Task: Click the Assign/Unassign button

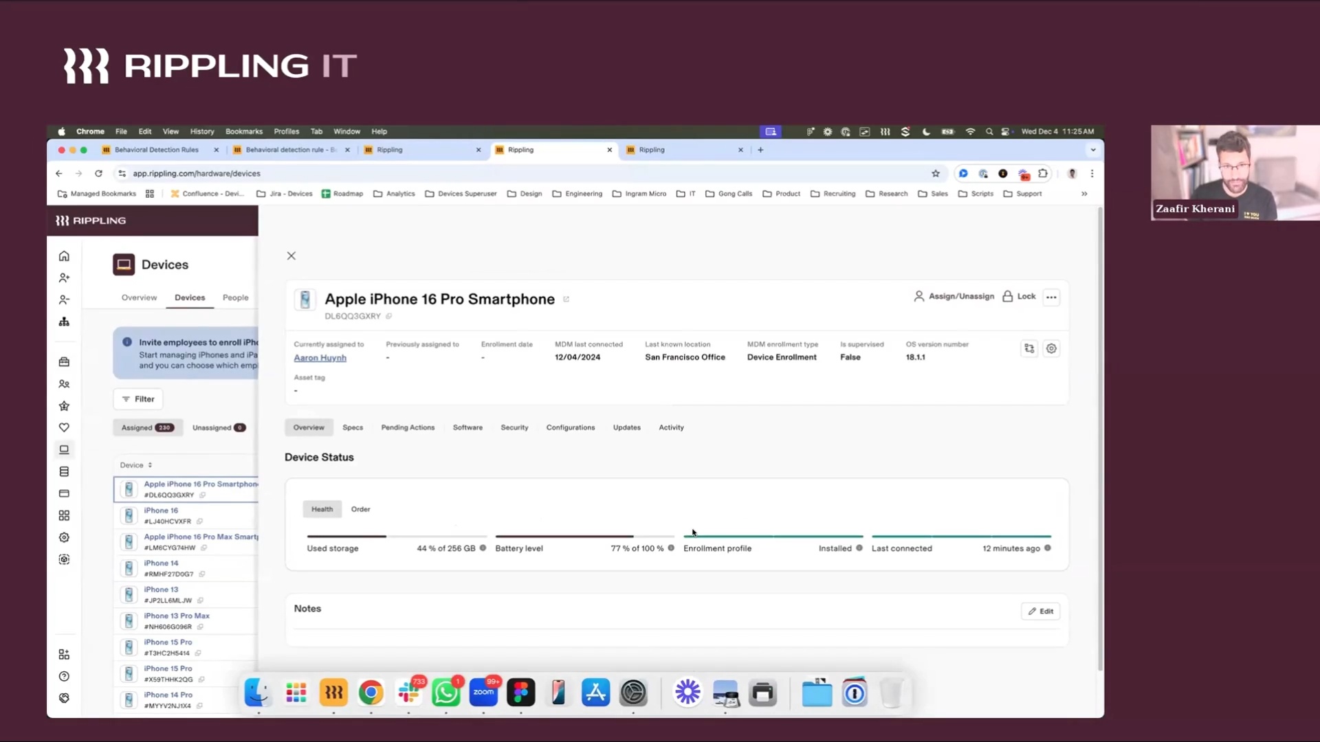Action: (954, 296)
